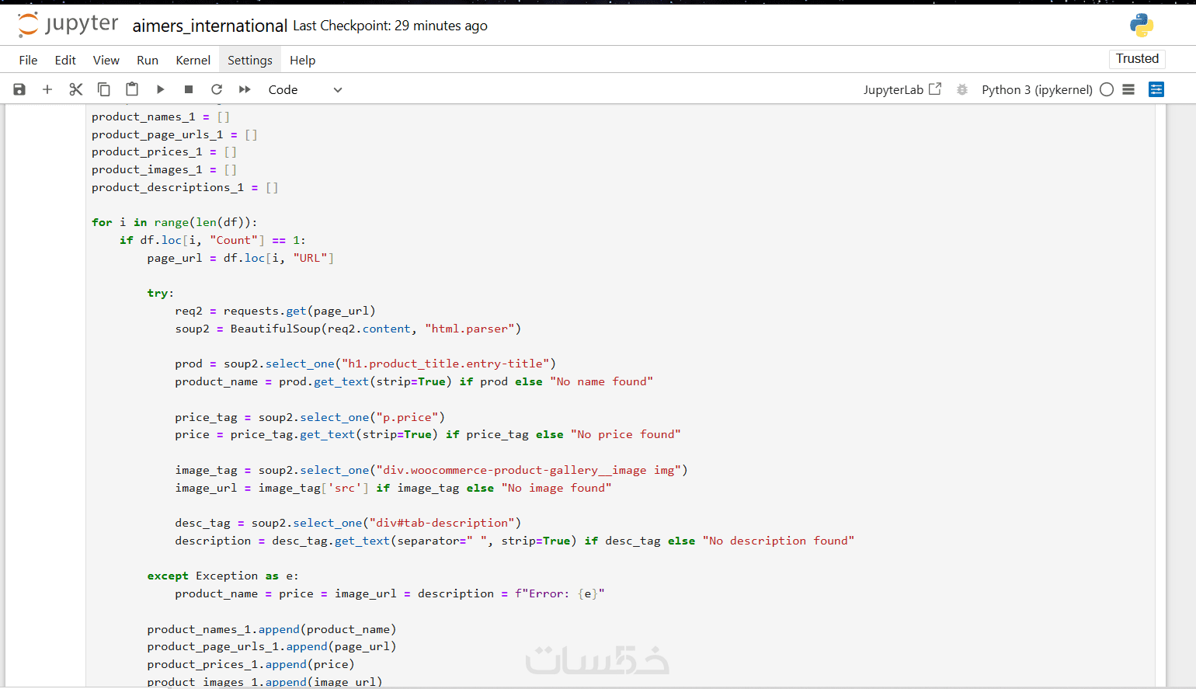This screenshot has height=689, width=1196.
Task: Click the Jupyter logo
Action: (68, 25)
